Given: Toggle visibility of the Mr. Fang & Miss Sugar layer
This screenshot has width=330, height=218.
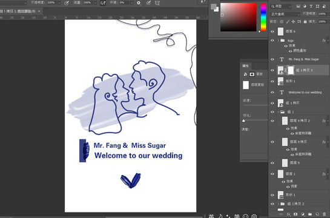Looking at the screenshot, I should coord(272,59).
